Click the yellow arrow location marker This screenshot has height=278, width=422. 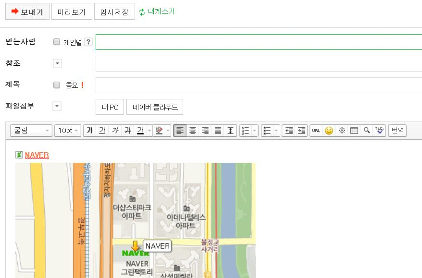[x=135, y=246]
